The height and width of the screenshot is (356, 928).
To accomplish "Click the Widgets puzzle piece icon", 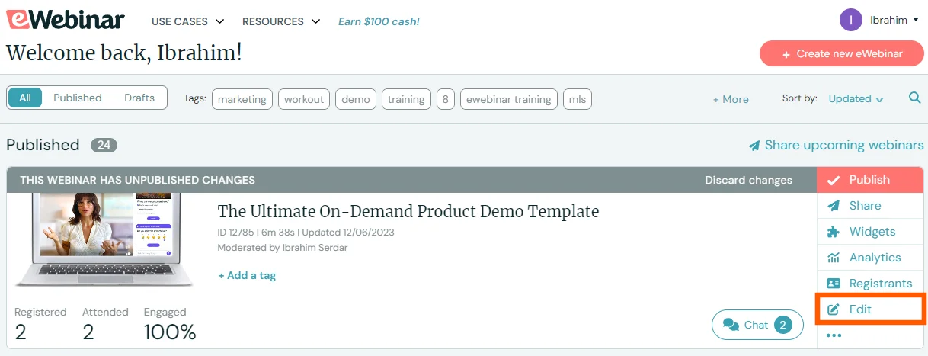I will (x=834, y=232).
